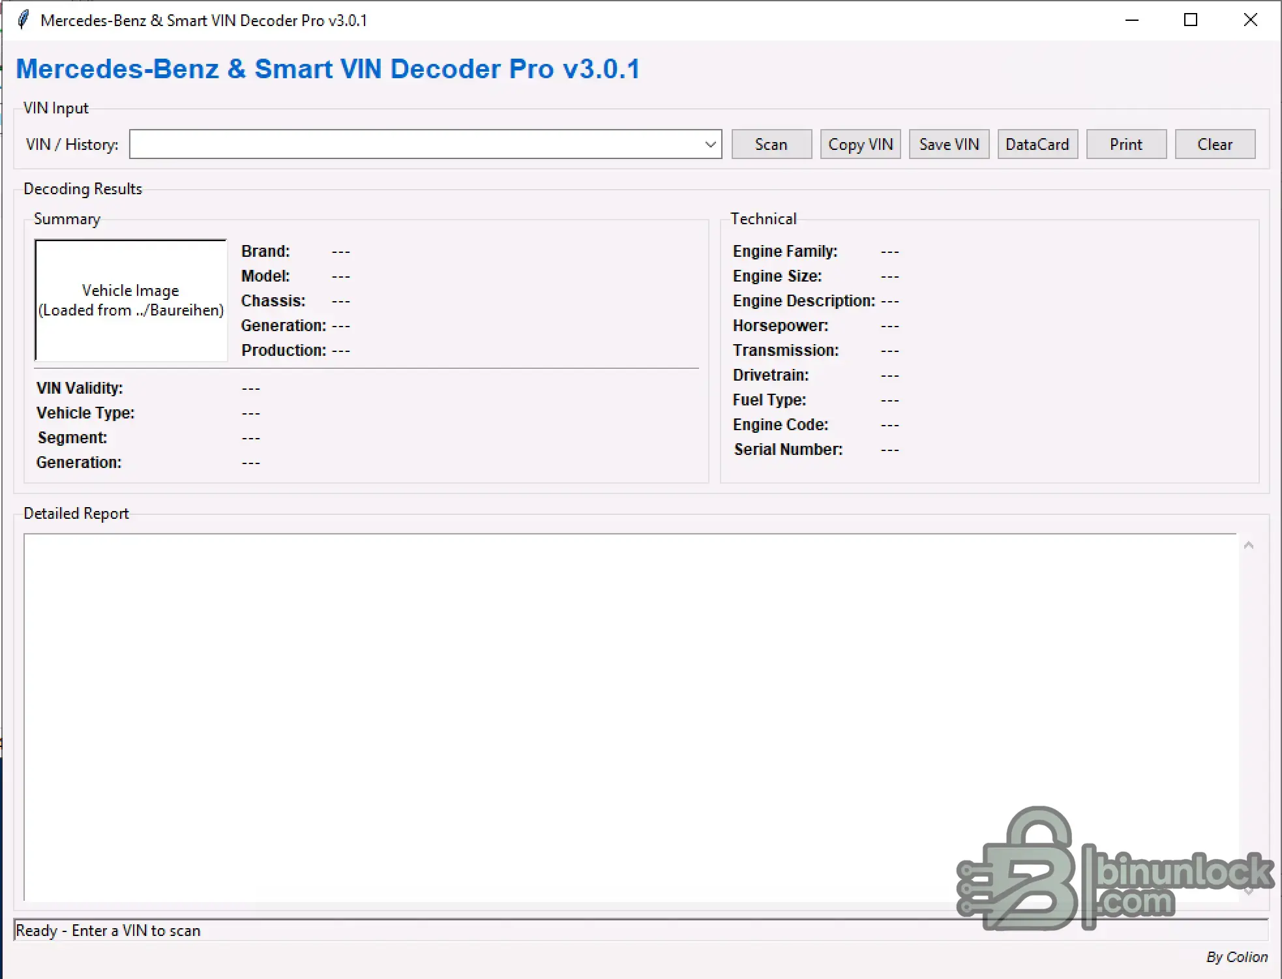Click the 'Transmission:' label

tap(786, 350)
